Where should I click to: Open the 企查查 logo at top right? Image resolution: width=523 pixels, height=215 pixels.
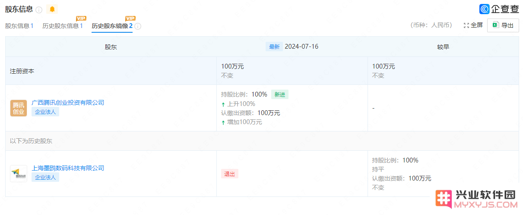pyautogui.click(x=499, y=9)
